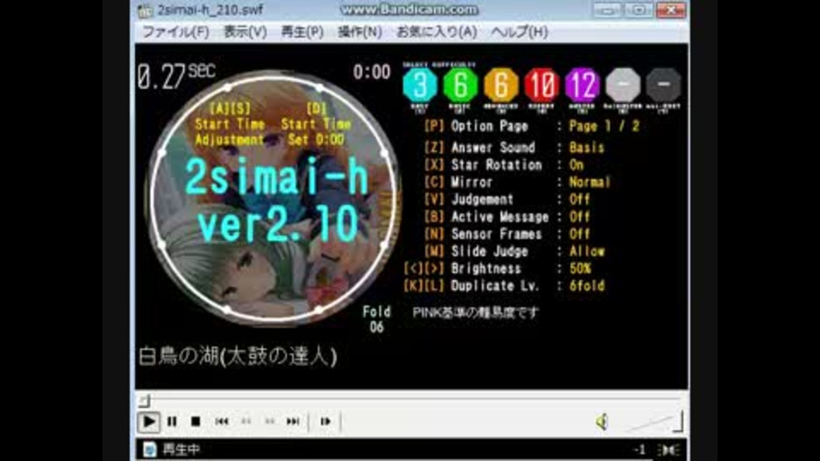Click the 再生中 status bar text
This screenshot has height=461, width=820.
pos(181,450)
